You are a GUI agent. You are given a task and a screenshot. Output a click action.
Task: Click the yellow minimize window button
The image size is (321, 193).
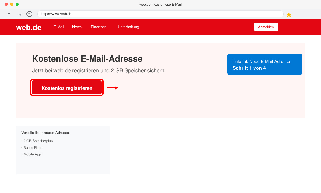click(x=12, y=4)
